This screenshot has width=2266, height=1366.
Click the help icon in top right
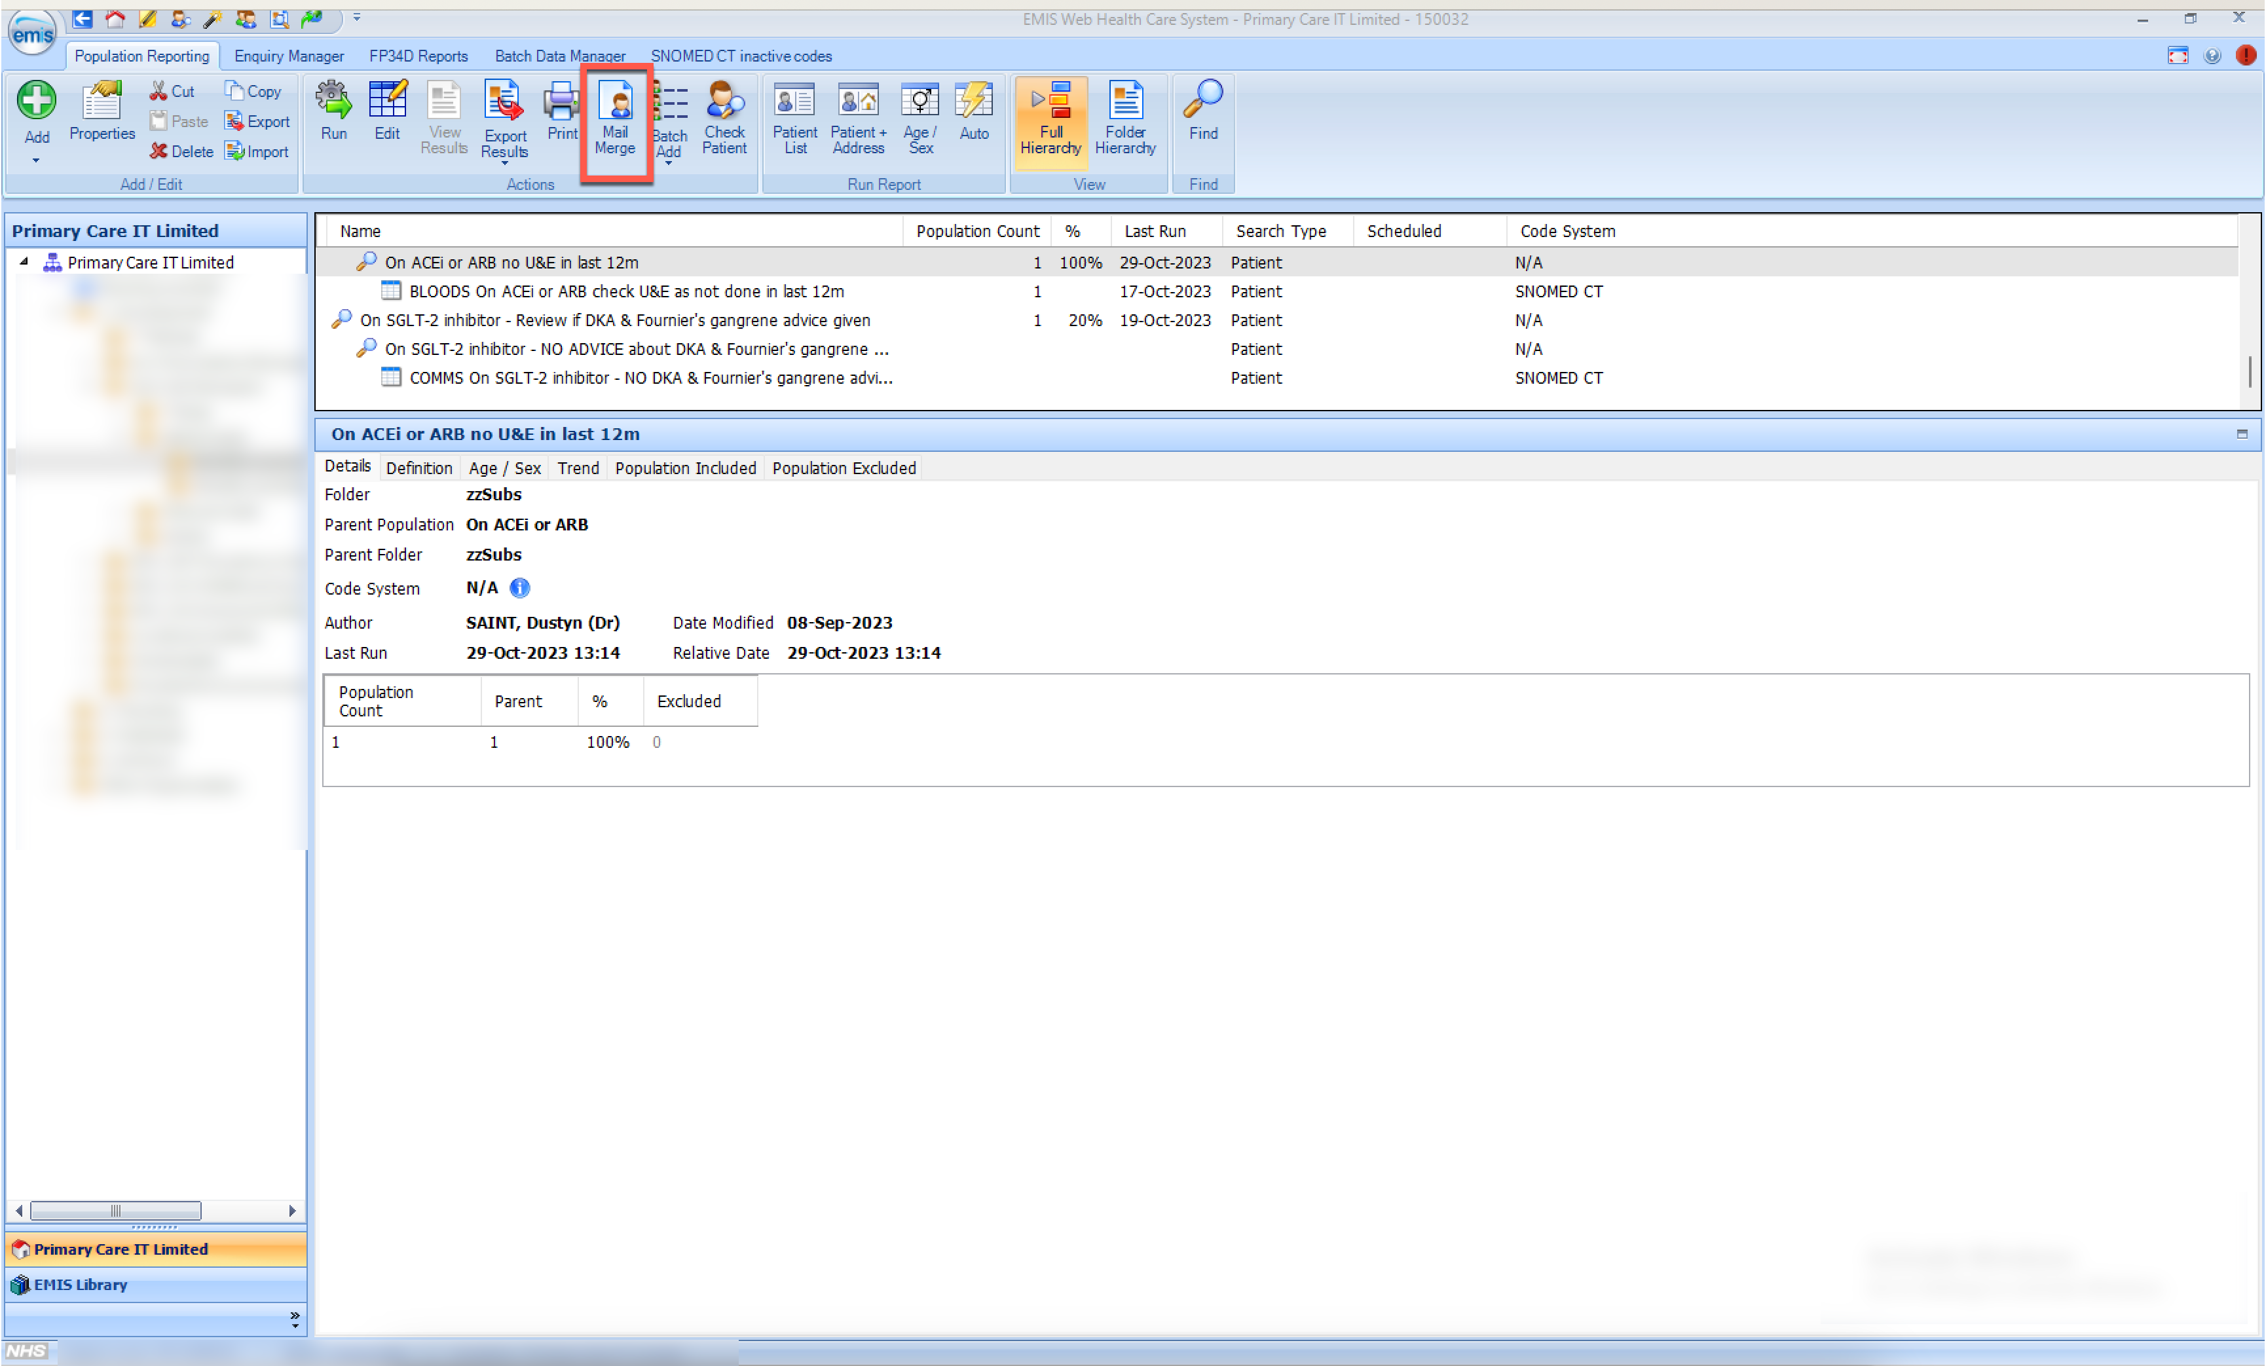tap(2213, 56)
